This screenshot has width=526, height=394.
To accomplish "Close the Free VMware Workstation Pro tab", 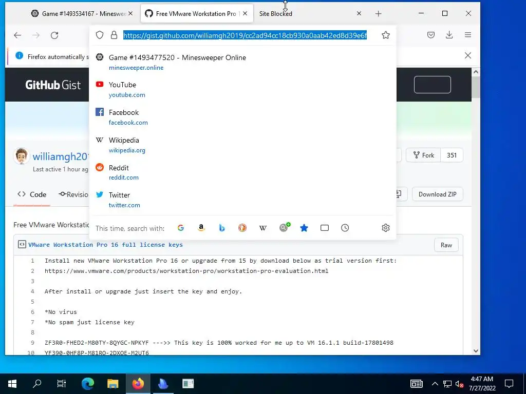I will pos(245,13).
